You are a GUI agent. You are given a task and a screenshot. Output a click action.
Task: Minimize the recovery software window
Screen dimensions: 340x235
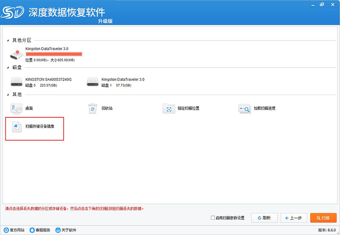click(313, 5)
